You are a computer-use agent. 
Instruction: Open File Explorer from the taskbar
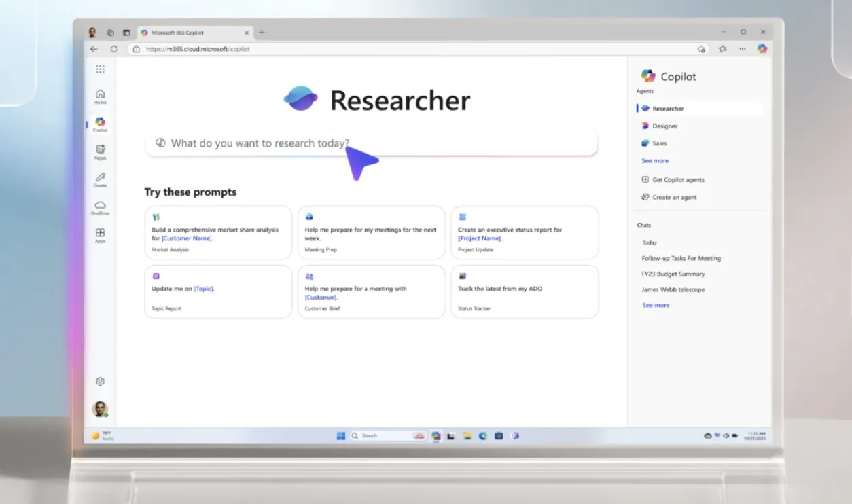point(467,436)
